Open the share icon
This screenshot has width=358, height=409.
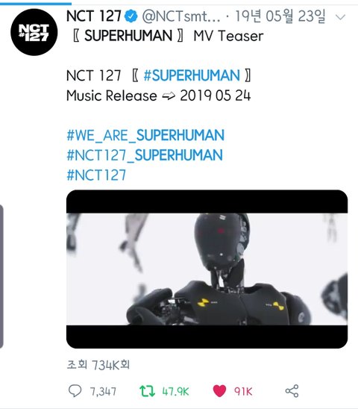292,391
